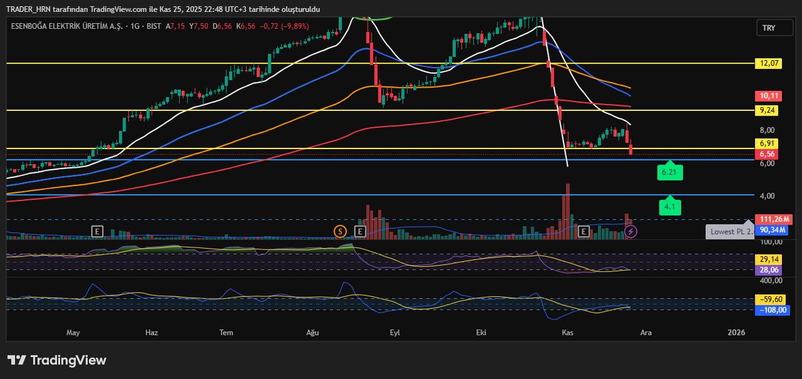Screen dimensions: 802x379
Task: Click the Ara label on time axis
Action: point(646,332)
